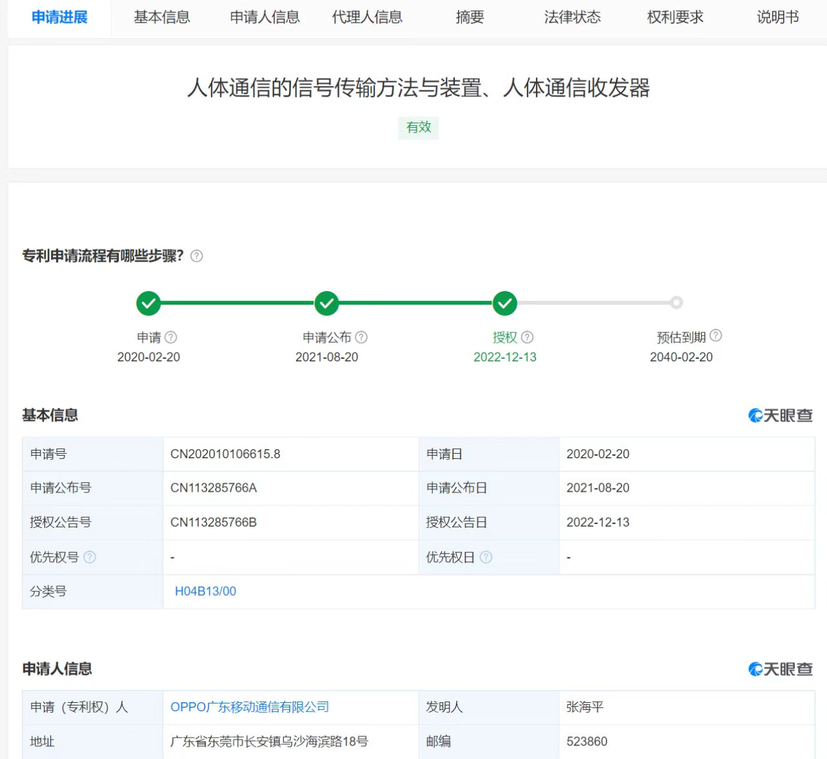
Task: Open 代理人信息 tab
Action: 367,17
